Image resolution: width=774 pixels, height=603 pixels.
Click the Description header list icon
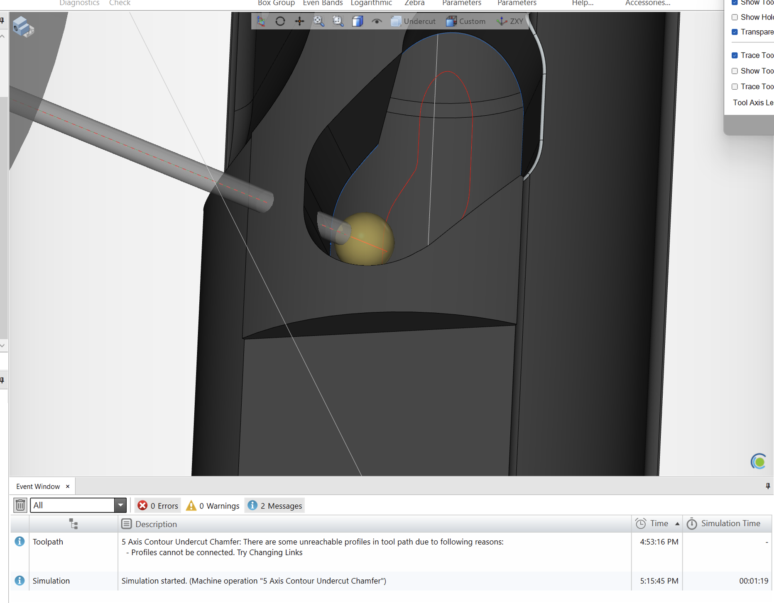[x=126, y=524]
